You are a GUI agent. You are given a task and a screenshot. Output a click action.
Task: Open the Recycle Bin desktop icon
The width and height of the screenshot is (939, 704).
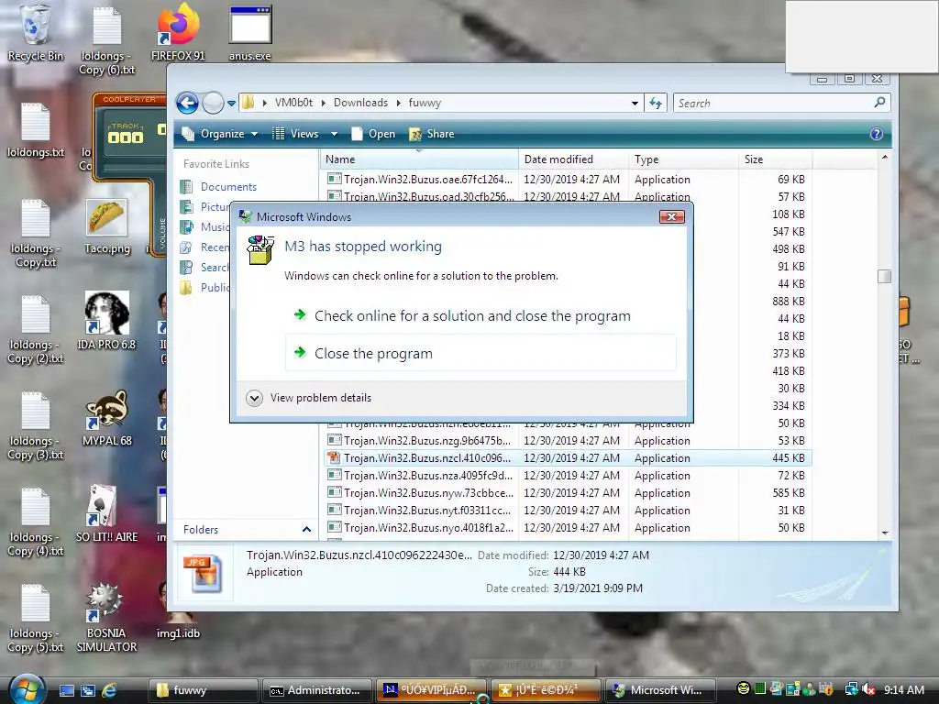point(35,33)
